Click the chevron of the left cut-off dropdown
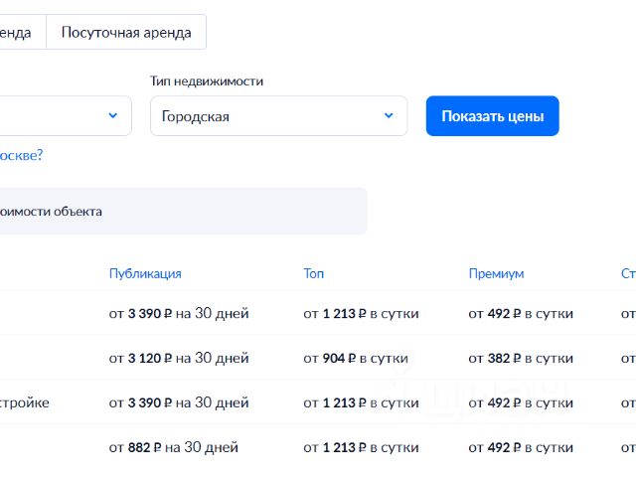 click(x=112, y=116)
